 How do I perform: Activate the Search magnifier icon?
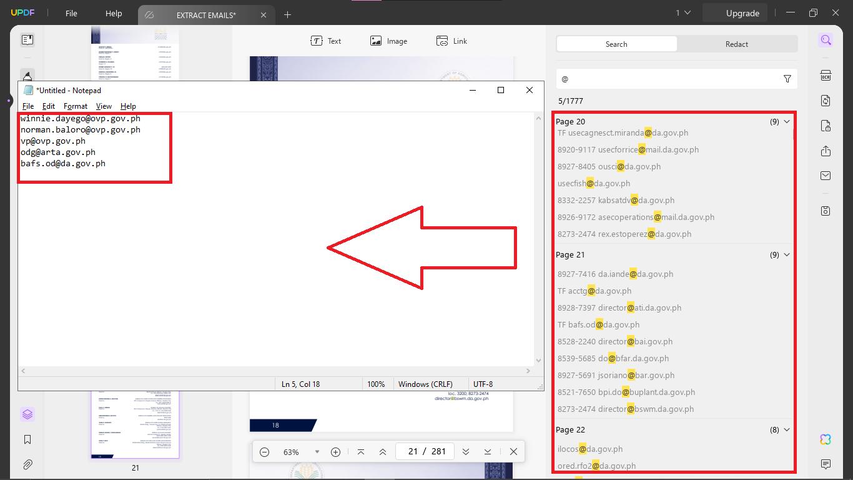[x=826, y=40]
